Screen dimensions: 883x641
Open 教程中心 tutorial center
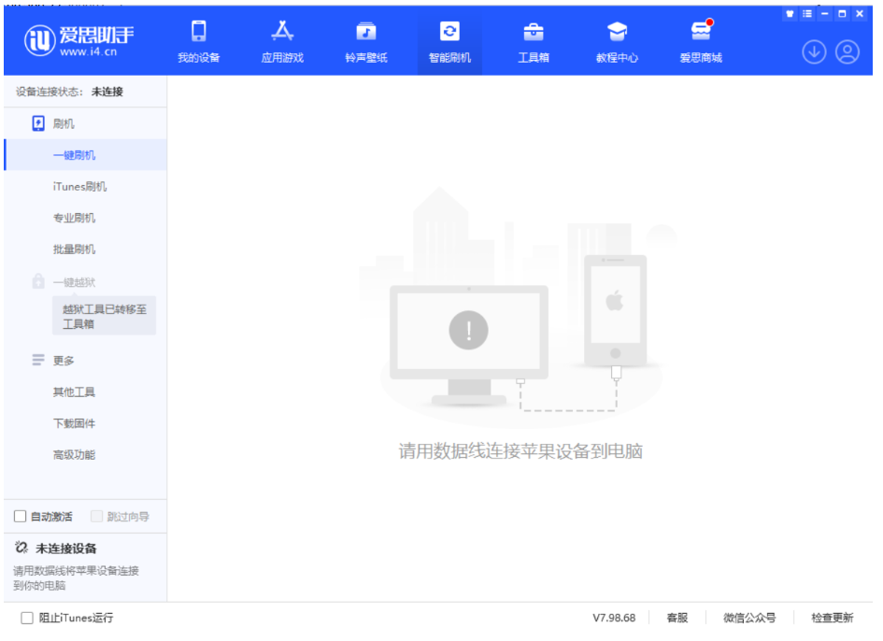pyautogui.click(x=617, y=42)
